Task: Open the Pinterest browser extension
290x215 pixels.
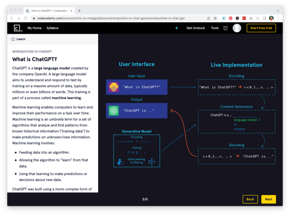Action: click(230, 18)
